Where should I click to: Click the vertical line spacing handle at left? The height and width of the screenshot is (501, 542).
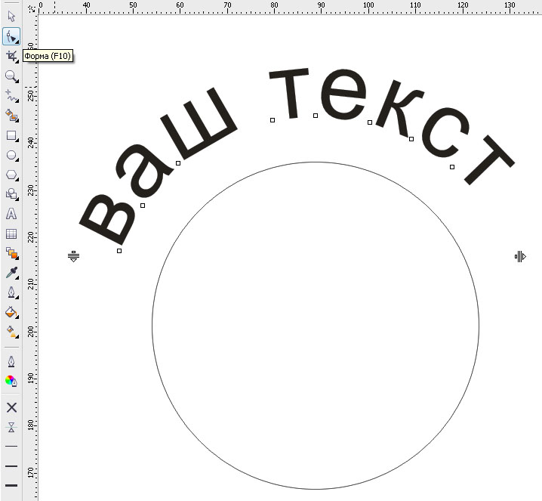74,257
